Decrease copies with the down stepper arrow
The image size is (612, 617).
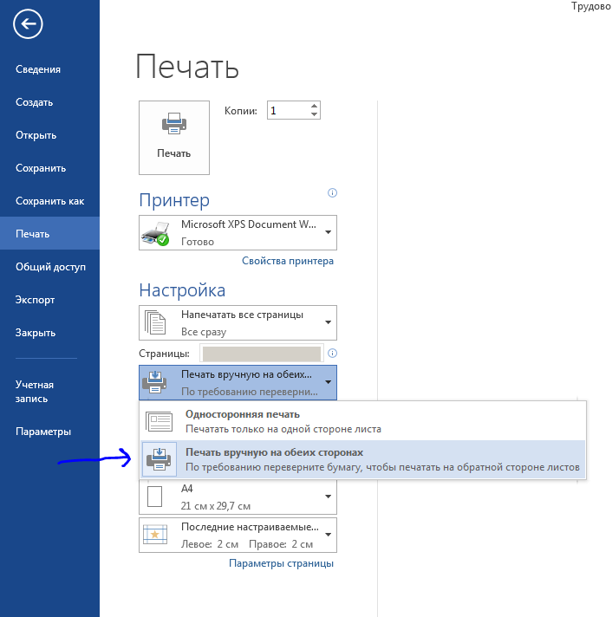pyautogui.click(x=314, y=115)
